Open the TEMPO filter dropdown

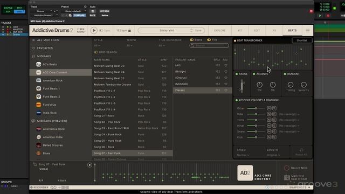(x=129, y=45)
